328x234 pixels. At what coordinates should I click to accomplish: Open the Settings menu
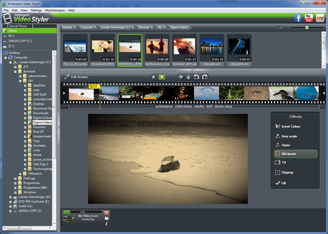pos(36,10)
